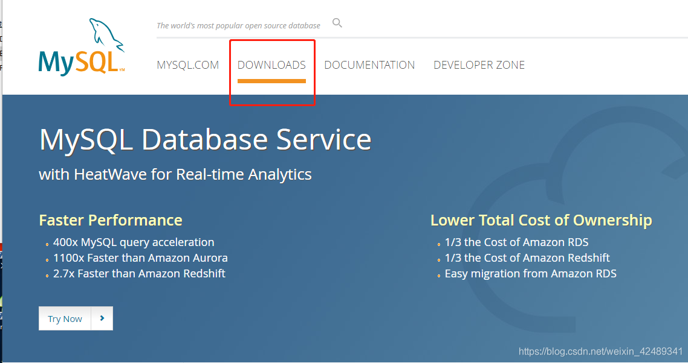Click the Try Now button

pyautogui.click(x=65, y=318)
